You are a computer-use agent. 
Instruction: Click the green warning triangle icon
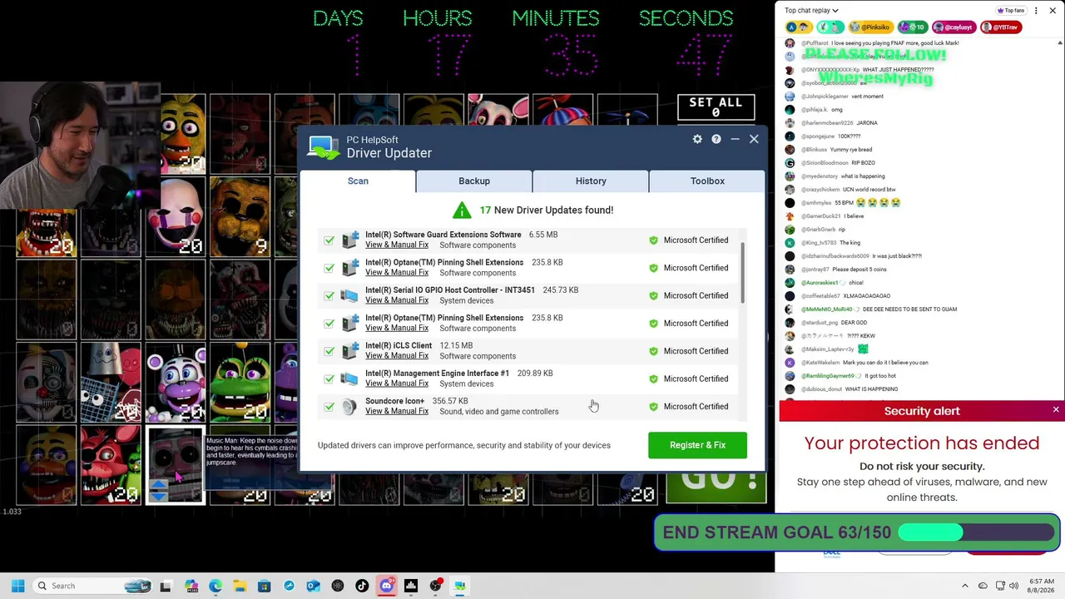coord(462,210)
